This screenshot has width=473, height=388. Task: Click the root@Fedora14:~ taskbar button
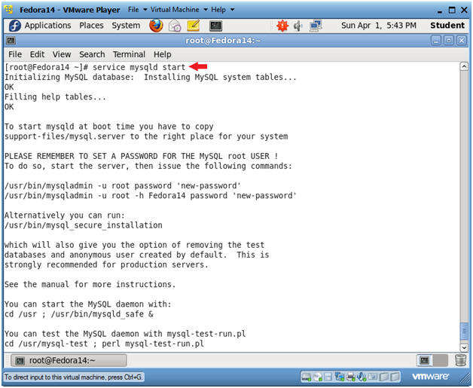click(x=69, y=360)
